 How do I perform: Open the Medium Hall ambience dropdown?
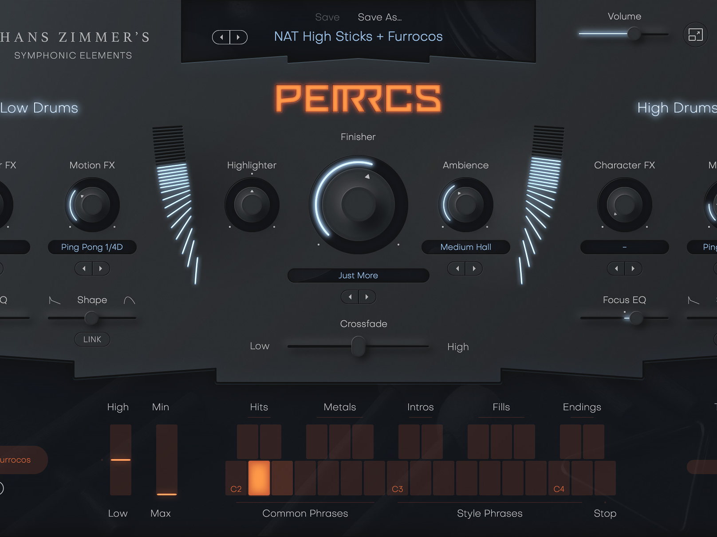pos(465,247)
